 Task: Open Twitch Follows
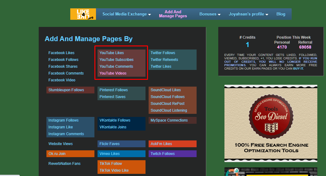coord(163,154)
